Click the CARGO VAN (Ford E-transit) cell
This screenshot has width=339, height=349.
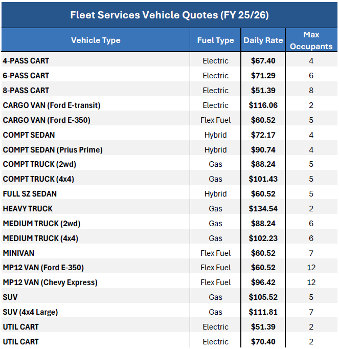click(x=52, y=105)
